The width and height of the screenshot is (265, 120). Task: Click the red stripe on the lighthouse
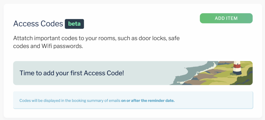[x=237, y=66]
